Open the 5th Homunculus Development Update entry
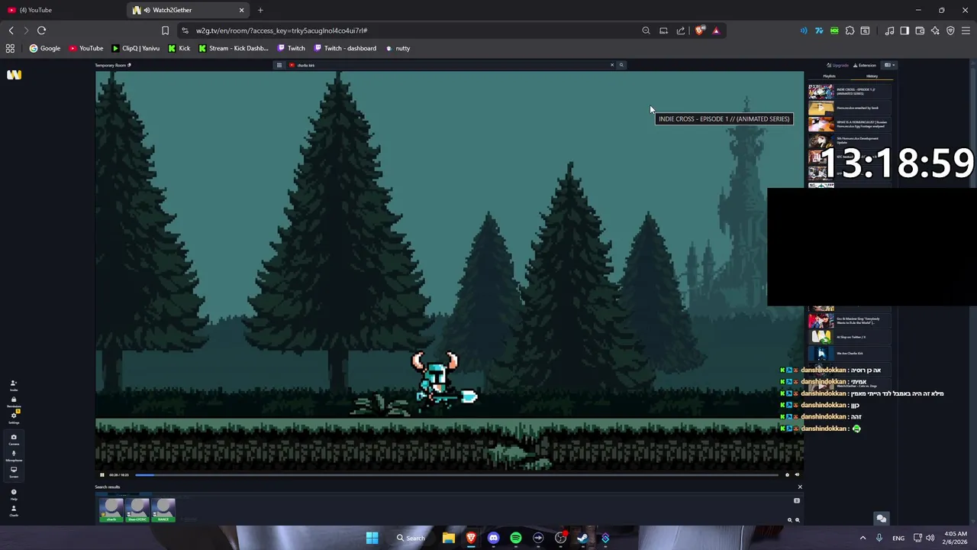 click(850, 141)
